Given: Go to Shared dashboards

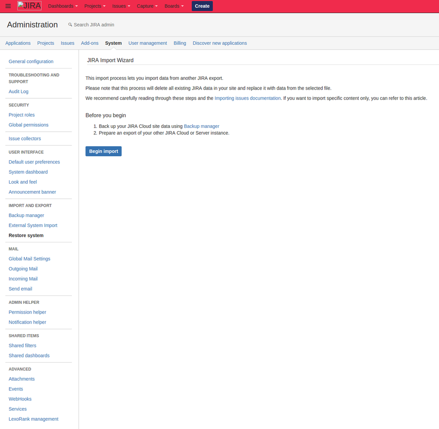Looking at the screenshot, I should click(29, 355).
